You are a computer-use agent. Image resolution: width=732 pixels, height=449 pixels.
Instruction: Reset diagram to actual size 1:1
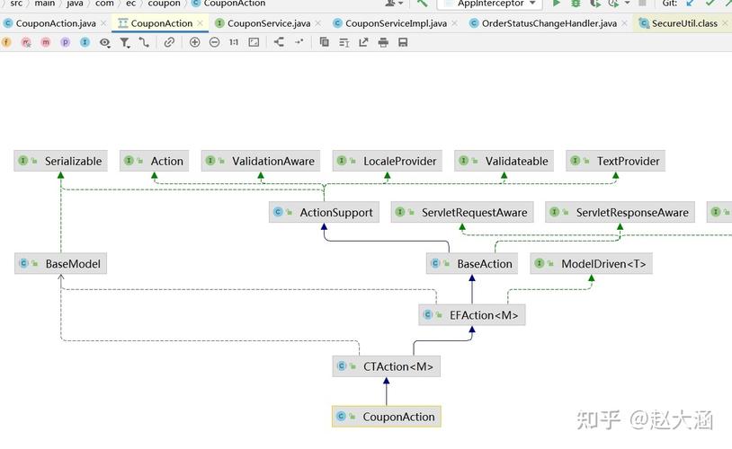(234, 42)
